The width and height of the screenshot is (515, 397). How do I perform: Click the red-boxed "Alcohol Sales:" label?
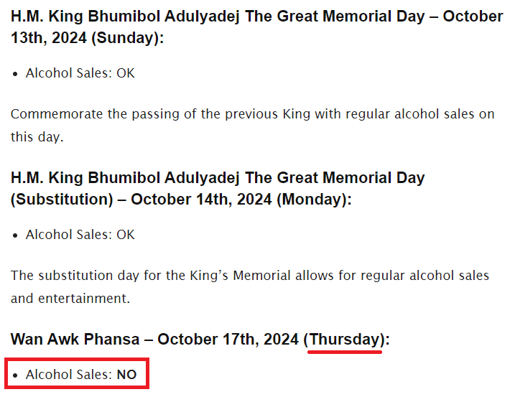tap(69, 374)
